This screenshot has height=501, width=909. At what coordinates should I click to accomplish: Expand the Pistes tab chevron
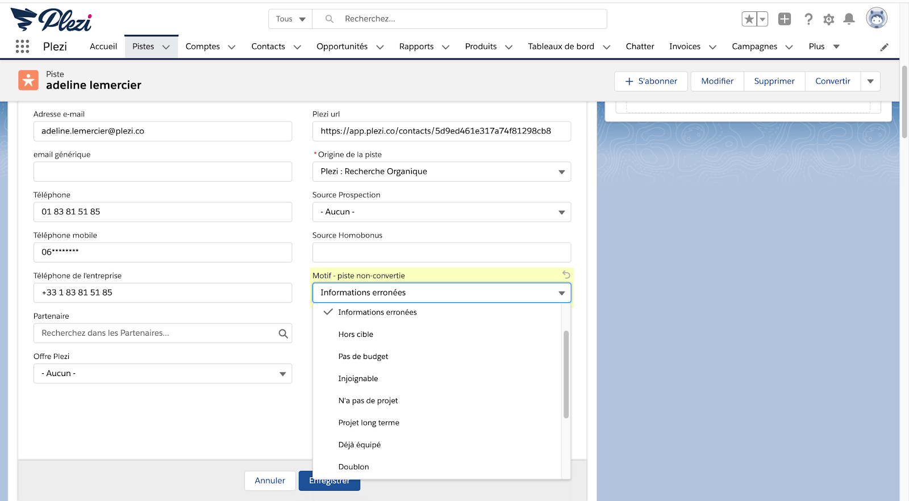(166, 47)
